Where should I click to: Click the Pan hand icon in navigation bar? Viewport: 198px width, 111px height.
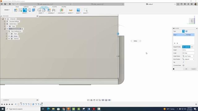[94, 100]
